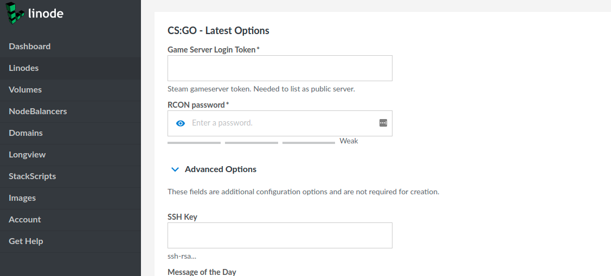Focus the SSH Key input field
The height and width of the screenshot is (276, 611).
pyautogui.click(x=280, y=235)
